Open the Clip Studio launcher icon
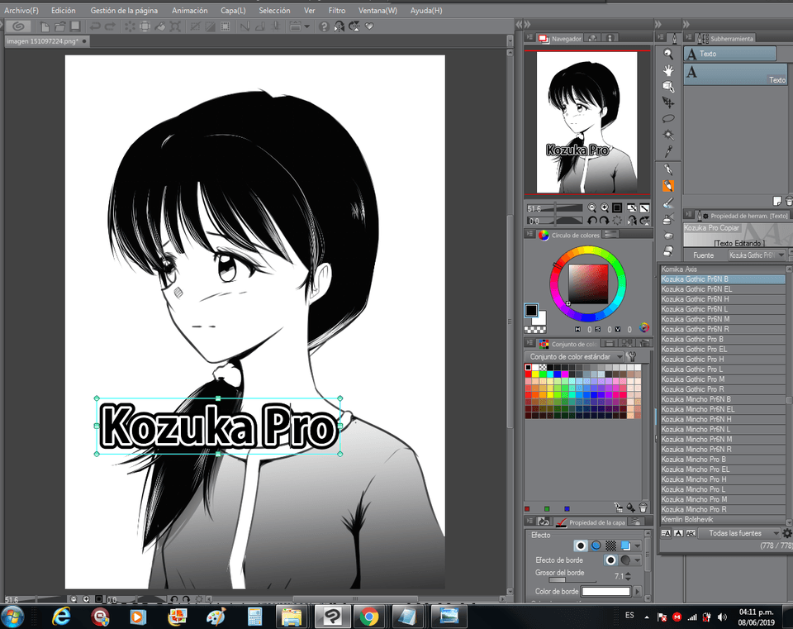The width and height of the screenshot is (793, 629). pyautogui.click(x=19, y=26)
